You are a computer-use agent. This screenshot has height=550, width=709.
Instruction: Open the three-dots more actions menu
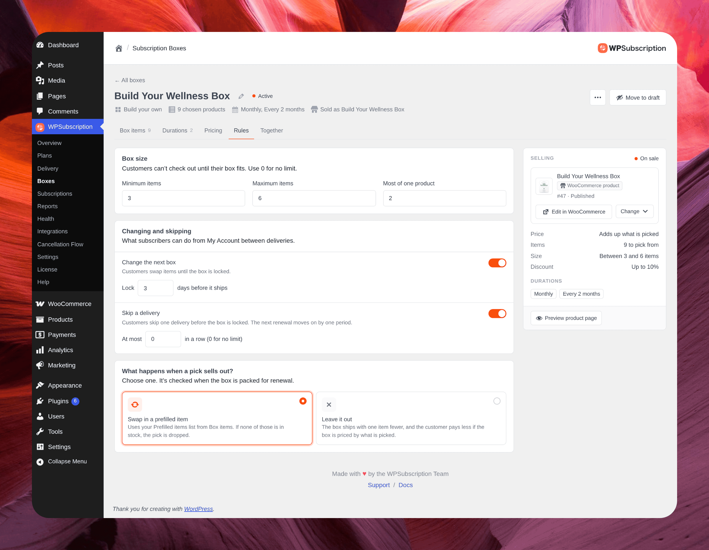pos(597,98)
